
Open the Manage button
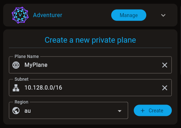point(129,15)
